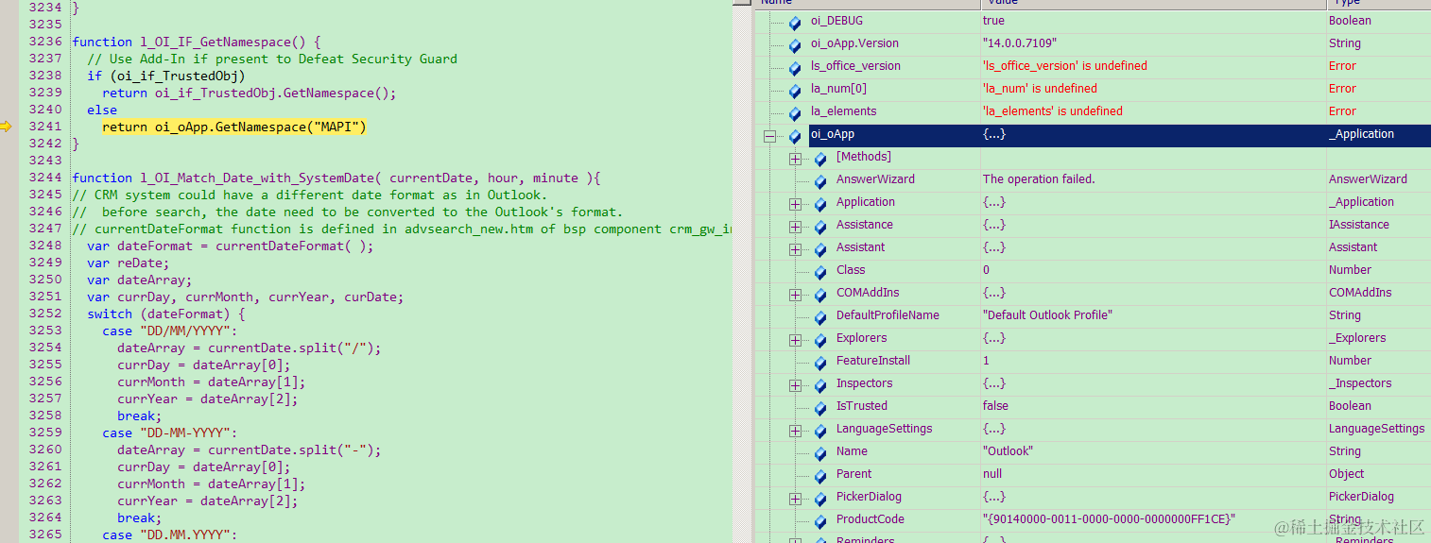The height and width of the screenshot is (543, 1431).
Task: Select the DefaultProfileName property name
Action: pos(888,315)
